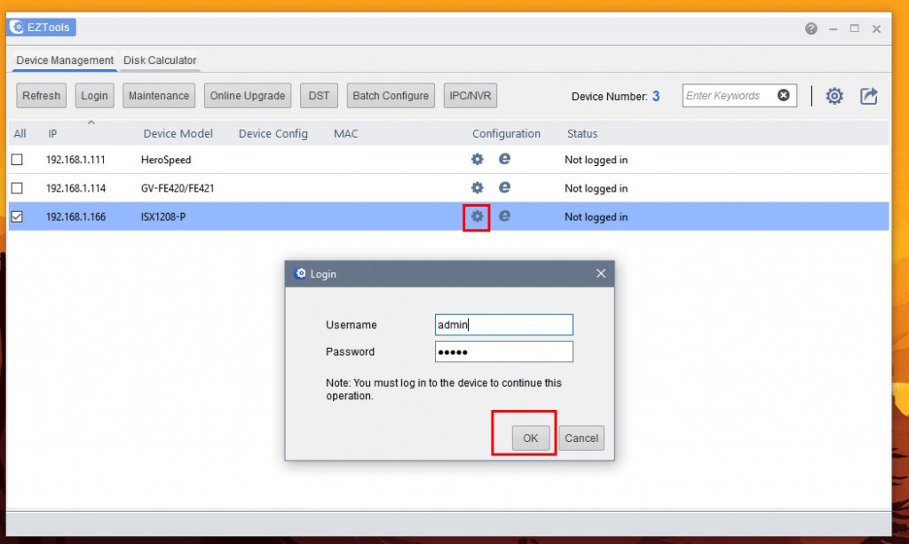909x544 pixels.
Task: Cancel the Login dialog
Action: coord(581,438)
